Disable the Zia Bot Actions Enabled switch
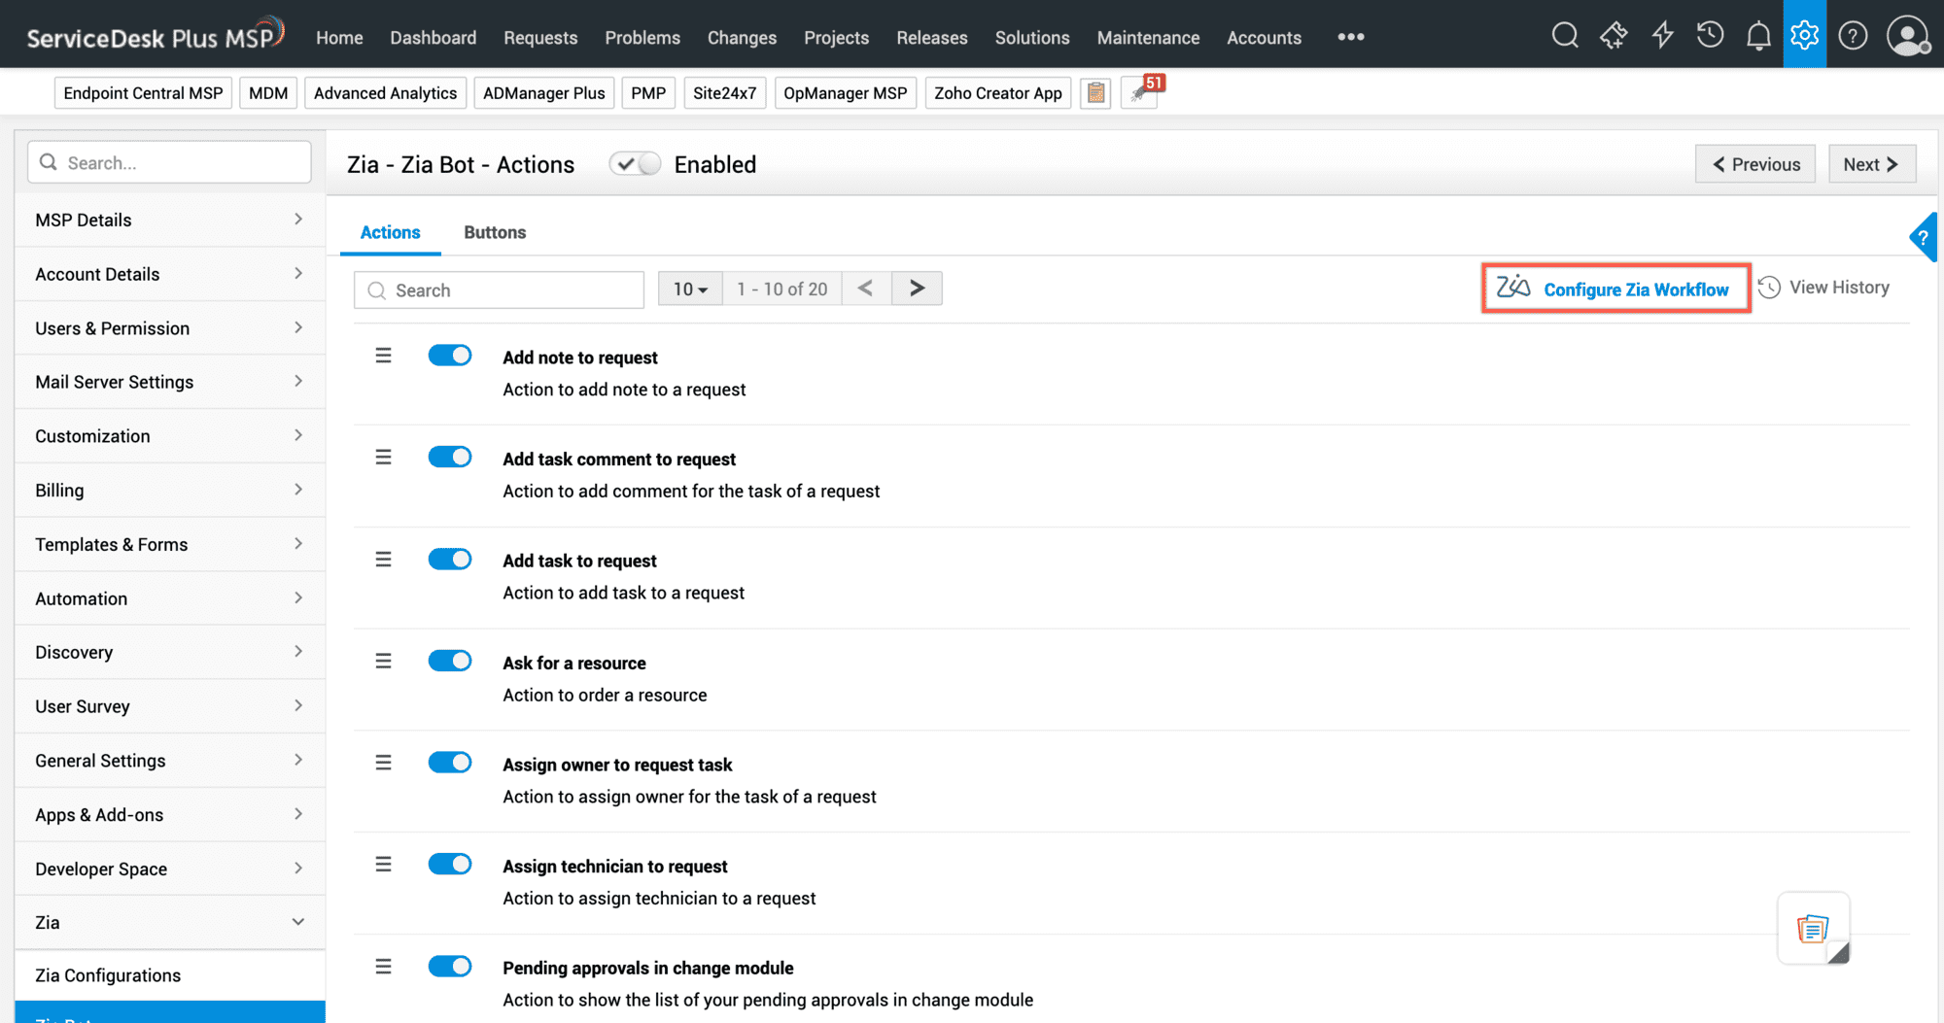1944x1023 pixels. coord(635,163)
